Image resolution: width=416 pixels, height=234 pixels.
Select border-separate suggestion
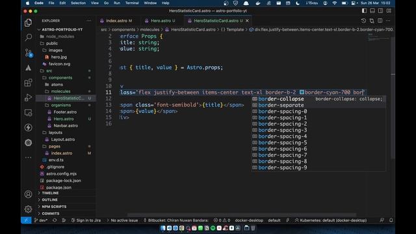pyautogui.click(x=318, y=105)
